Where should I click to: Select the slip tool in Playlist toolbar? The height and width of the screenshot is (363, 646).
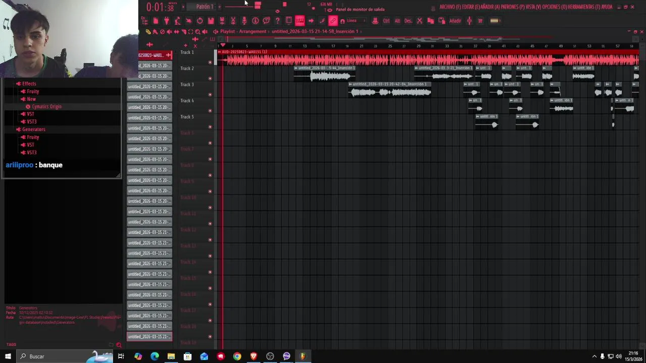click(177, 31)
